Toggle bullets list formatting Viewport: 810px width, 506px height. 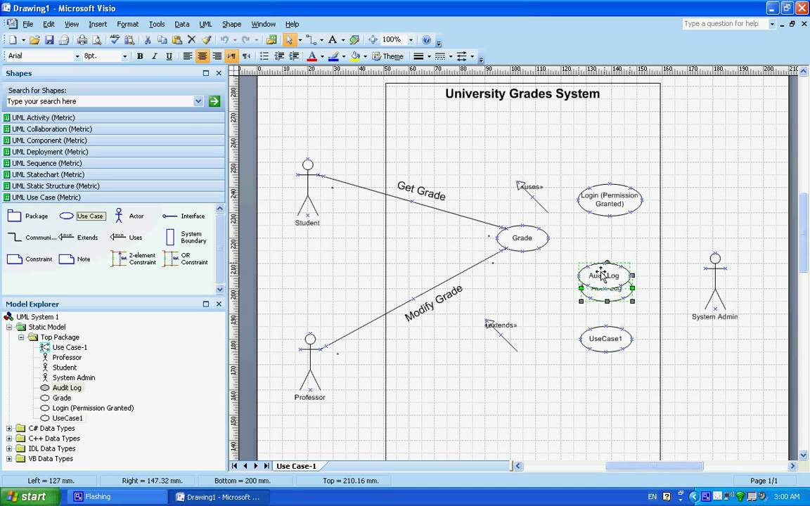pos(264,56)
